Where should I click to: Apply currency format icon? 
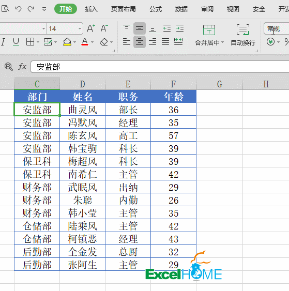point(270,42)
